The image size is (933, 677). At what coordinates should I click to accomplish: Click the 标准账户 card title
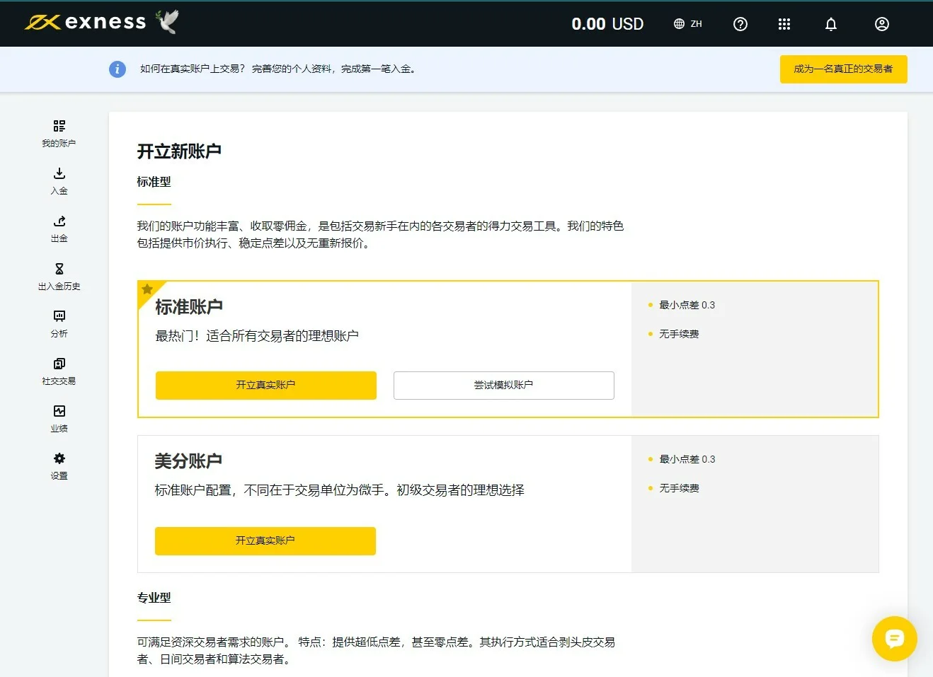(x=189, y=307)
